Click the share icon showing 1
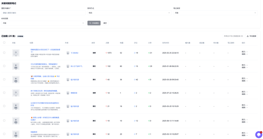The height and width of the screenshot is (139, 263). 149,134
